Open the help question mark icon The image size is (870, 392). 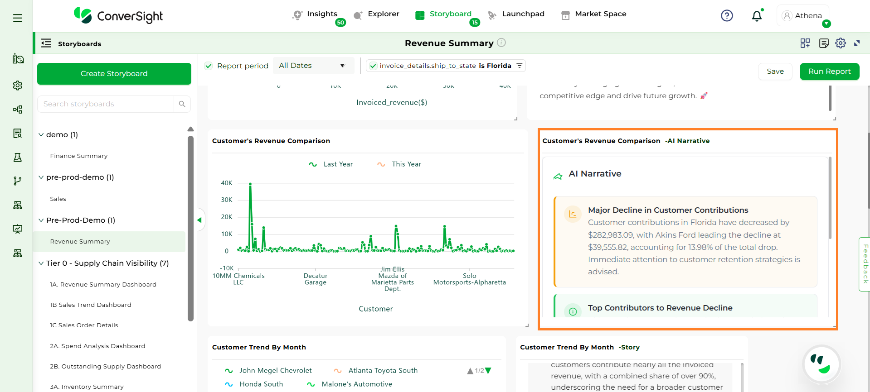[x=727, y=16]
